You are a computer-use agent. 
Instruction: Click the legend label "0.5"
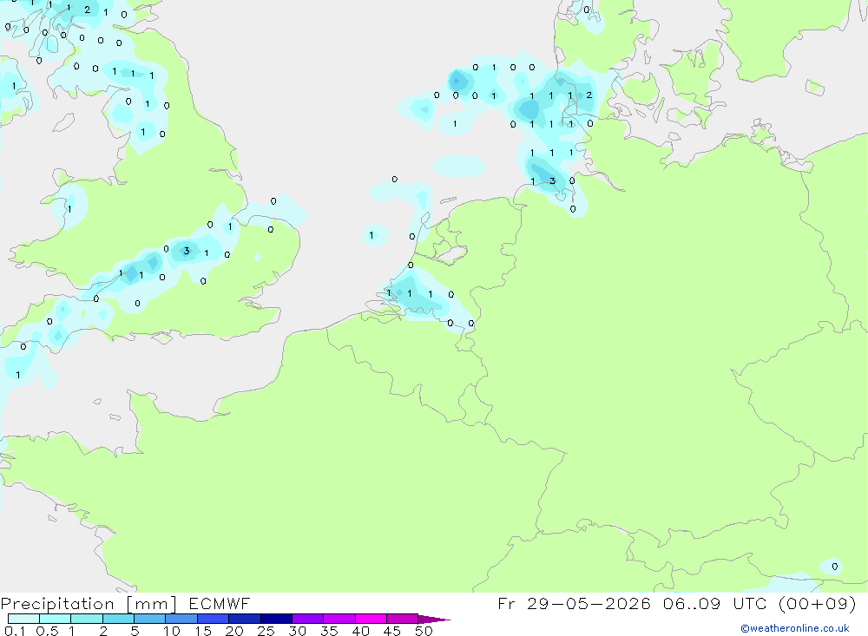coord(47,631)
